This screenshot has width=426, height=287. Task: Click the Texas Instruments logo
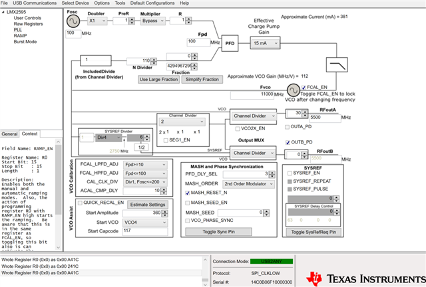point(365,278)
